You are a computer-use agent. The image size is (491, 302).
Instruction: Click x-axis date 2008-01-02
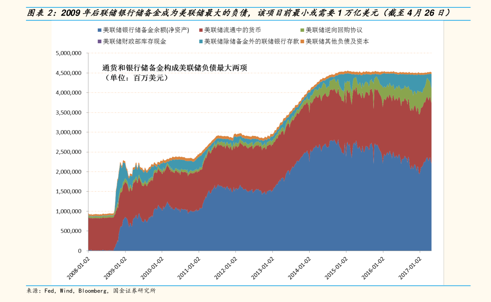coord(78,268)
